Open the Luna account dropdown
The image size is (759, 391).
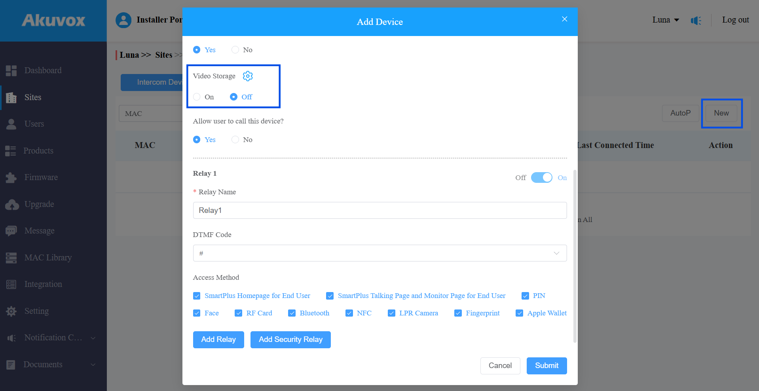666,20
